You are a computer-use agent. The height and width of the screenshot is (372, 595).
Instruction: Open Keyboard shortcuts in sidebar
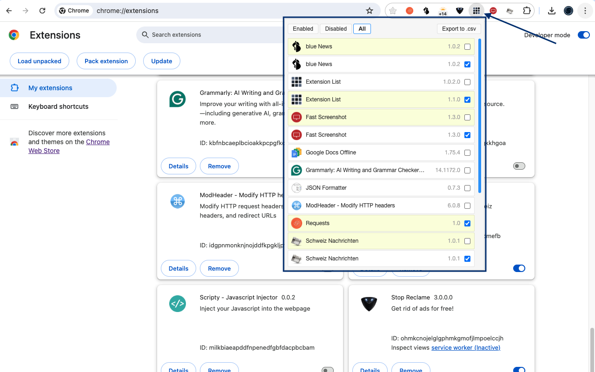pos(58,106)
